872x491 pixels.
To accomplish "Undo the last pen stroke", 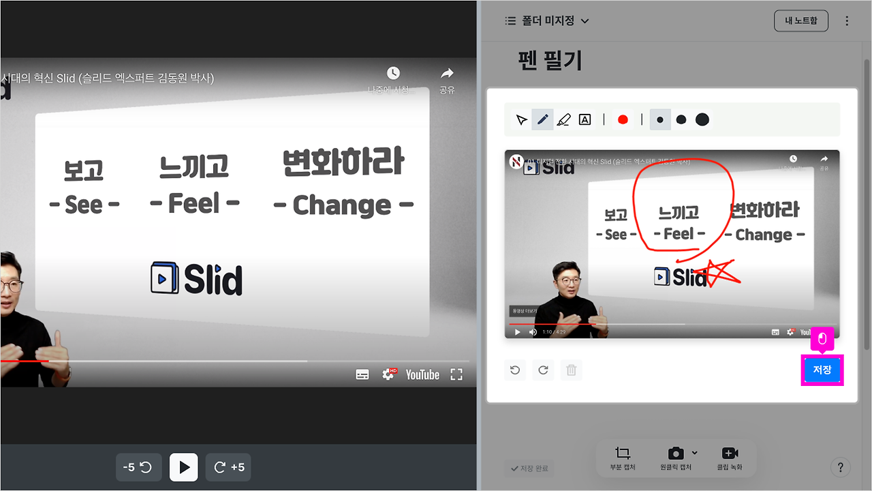I will point(515,370).
